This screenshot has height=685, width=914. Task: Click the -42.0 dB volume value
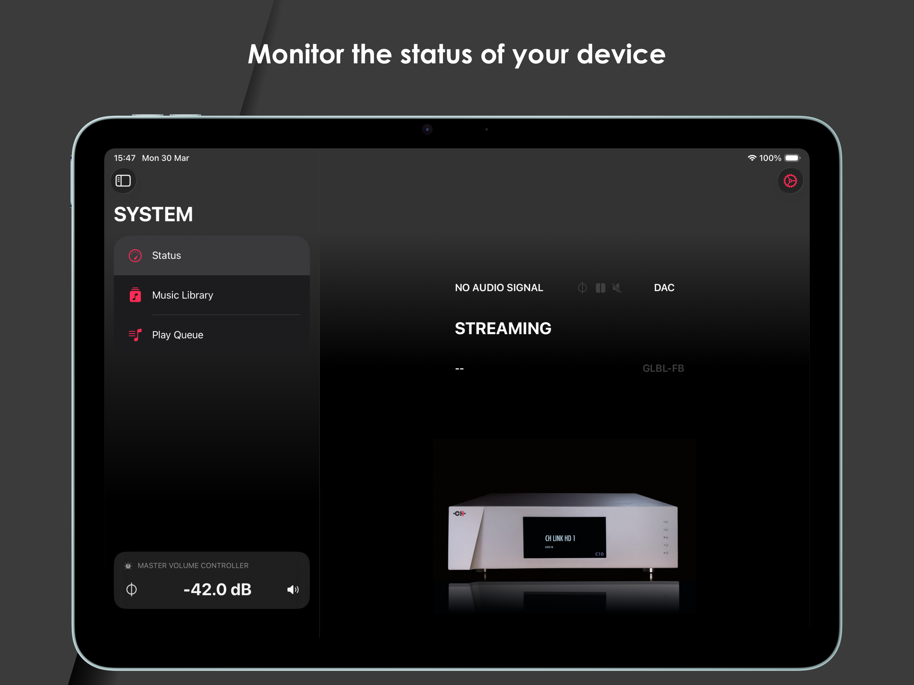(217, 589)
